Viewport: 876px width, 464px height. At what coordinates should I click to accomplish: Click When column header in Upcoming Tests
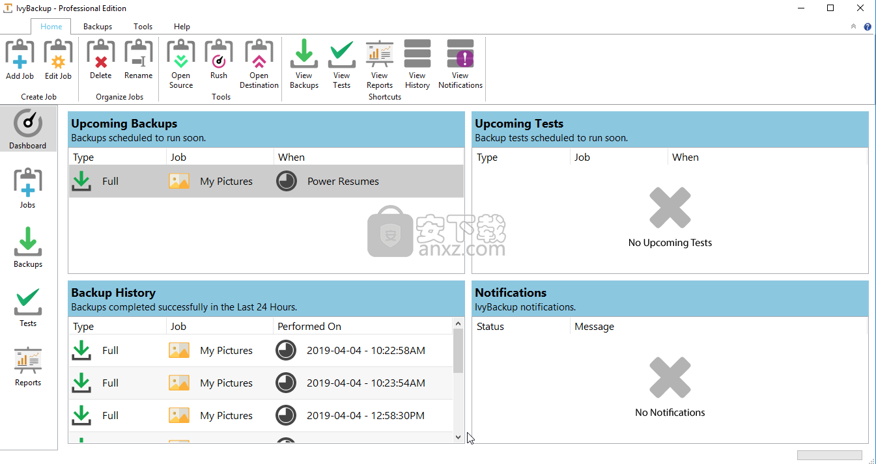coord(767,157)
